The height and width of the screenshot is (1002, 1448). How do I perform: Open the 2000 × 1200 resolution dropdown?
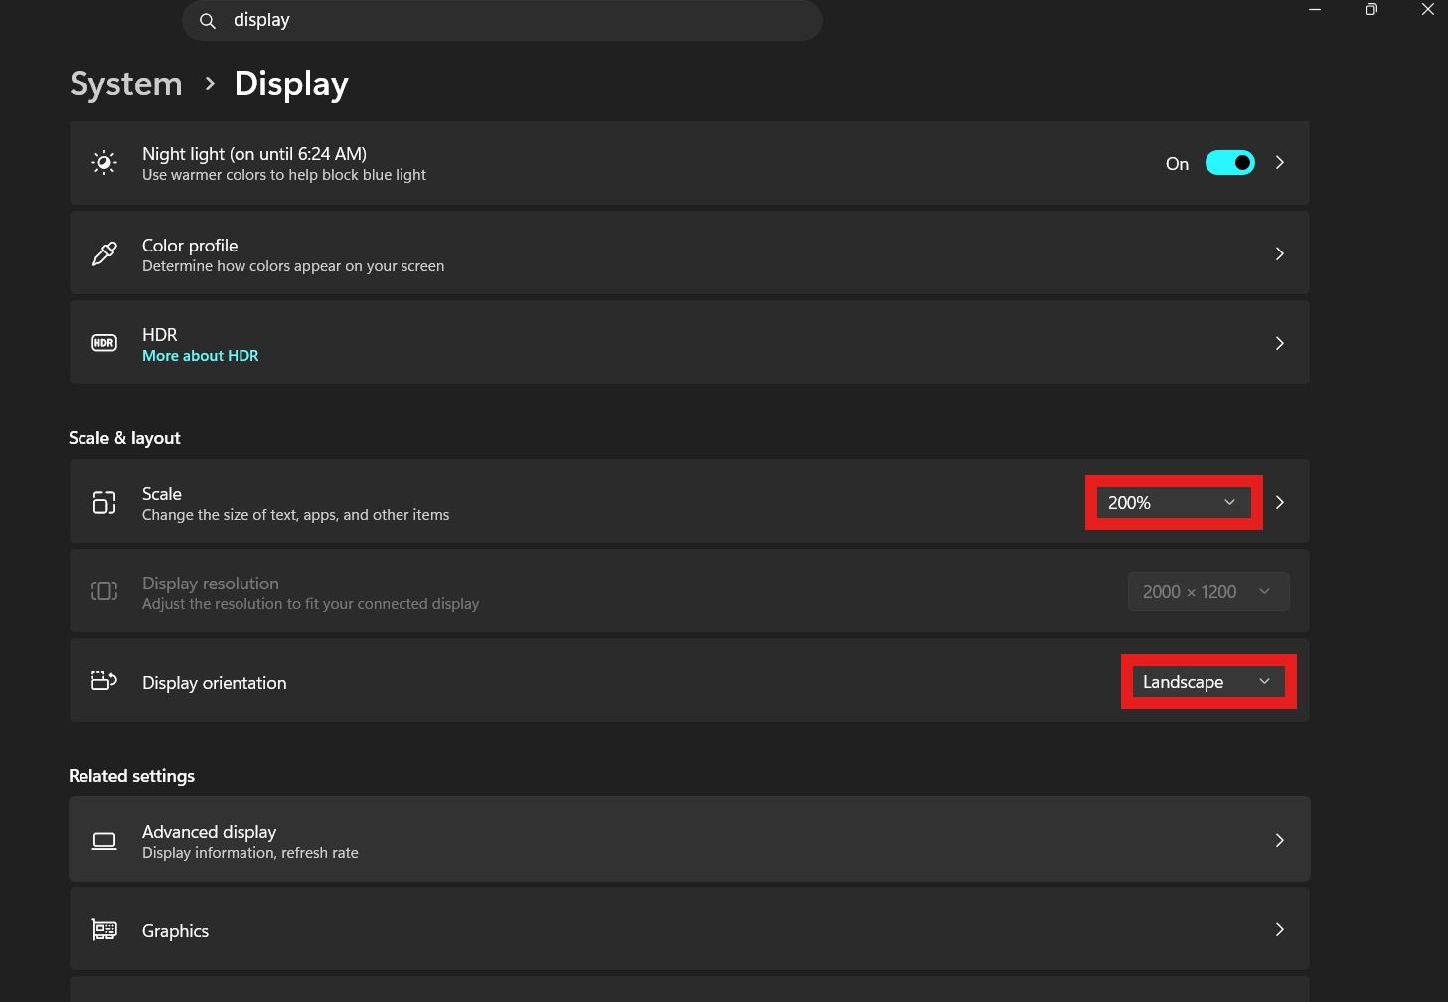coord(1208,592)
